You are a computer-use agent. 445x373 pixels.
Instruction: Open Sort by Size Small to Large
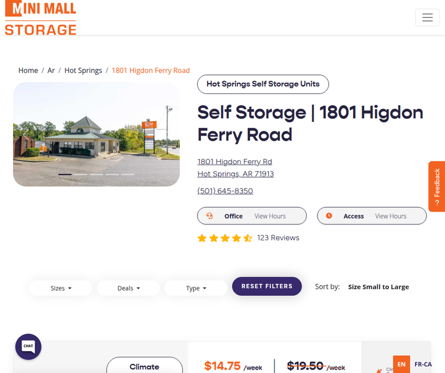[378, 287]
